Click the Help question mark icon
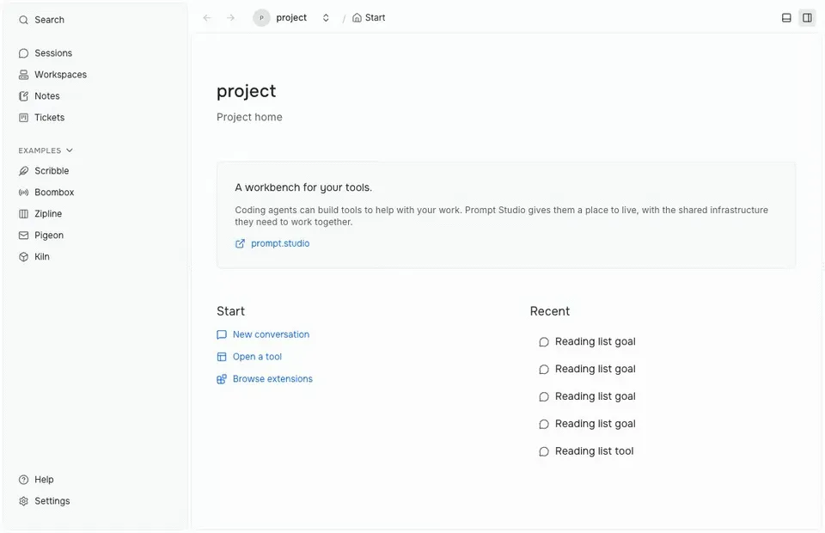This screenshot has width=825, height=533. coord(23,480)
